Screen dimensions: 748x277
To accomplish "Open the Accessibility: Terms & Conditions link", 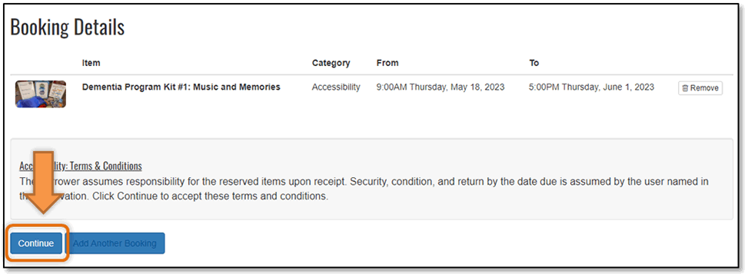I will click(x=81, y=166).
